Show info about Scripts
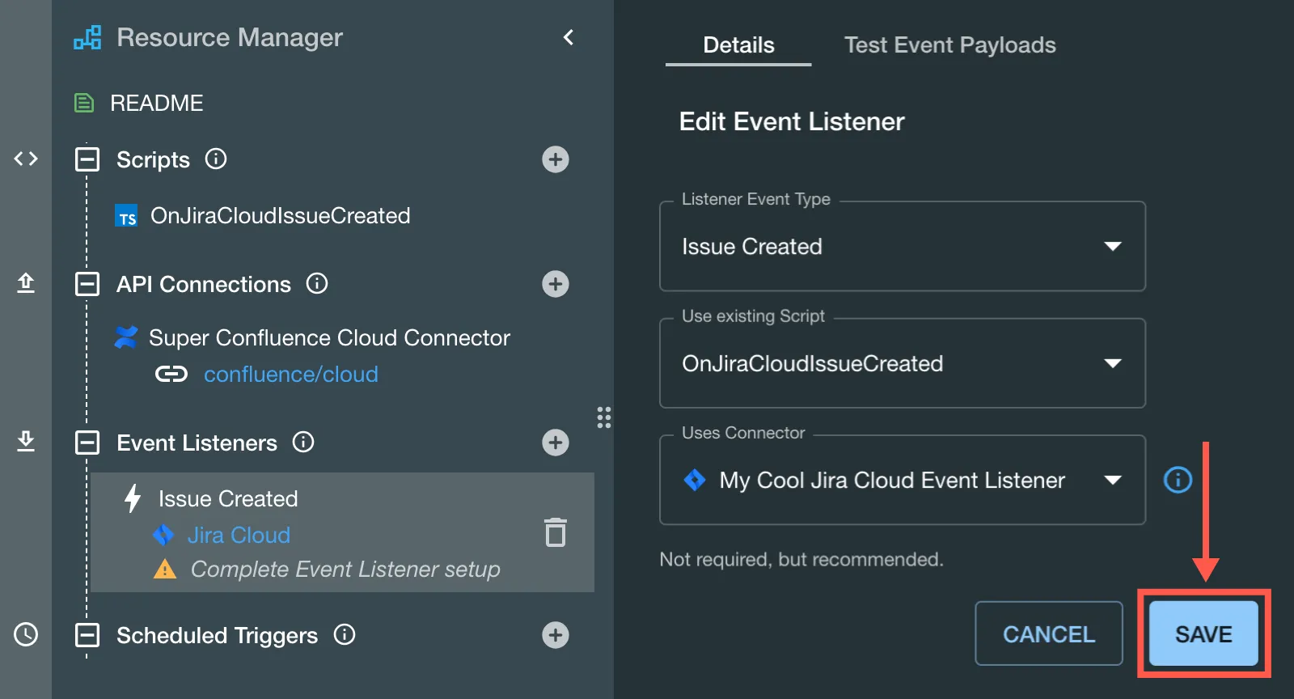Screen dimensions: 1294x699 (216, 159)
